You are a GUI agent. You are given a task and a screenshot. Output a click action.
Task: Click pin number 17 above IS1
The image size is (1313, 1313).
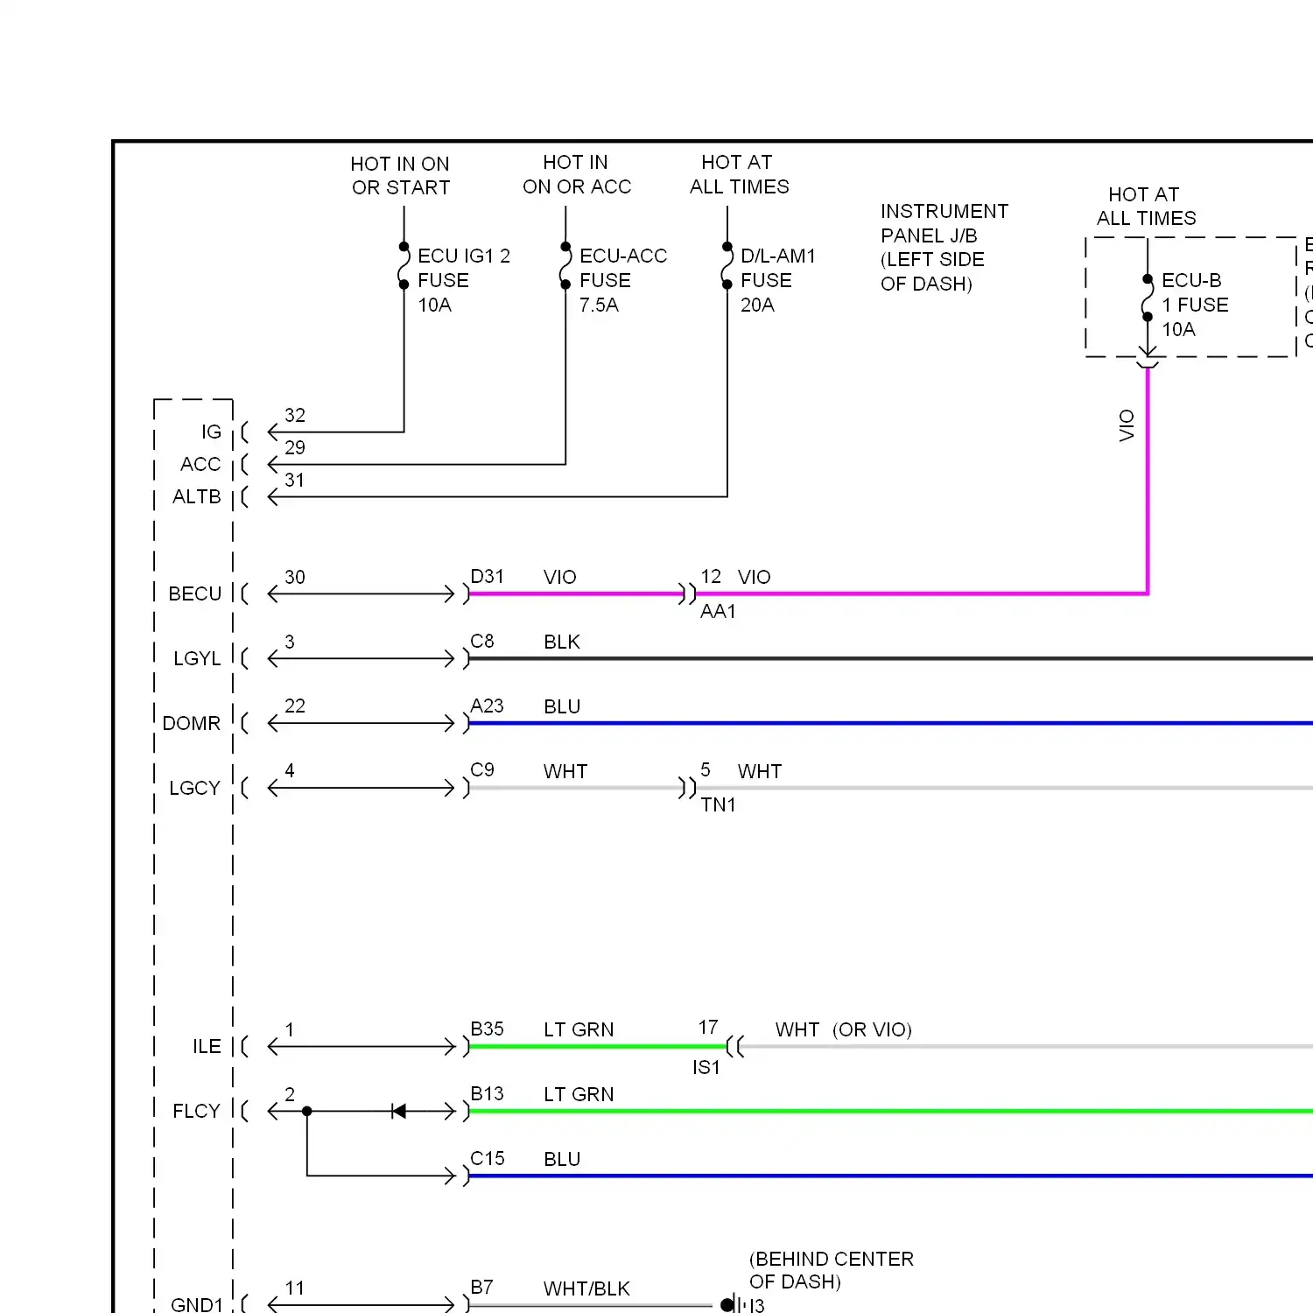click(708, 1027)
